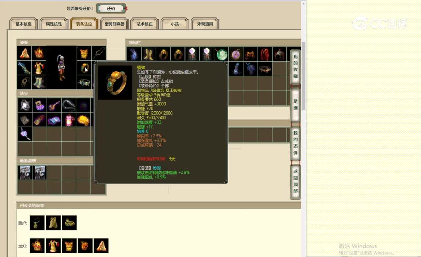The image size is (421, 257).
Task: Click the orange armor piece in 物品栏
Action: (250, 54)
